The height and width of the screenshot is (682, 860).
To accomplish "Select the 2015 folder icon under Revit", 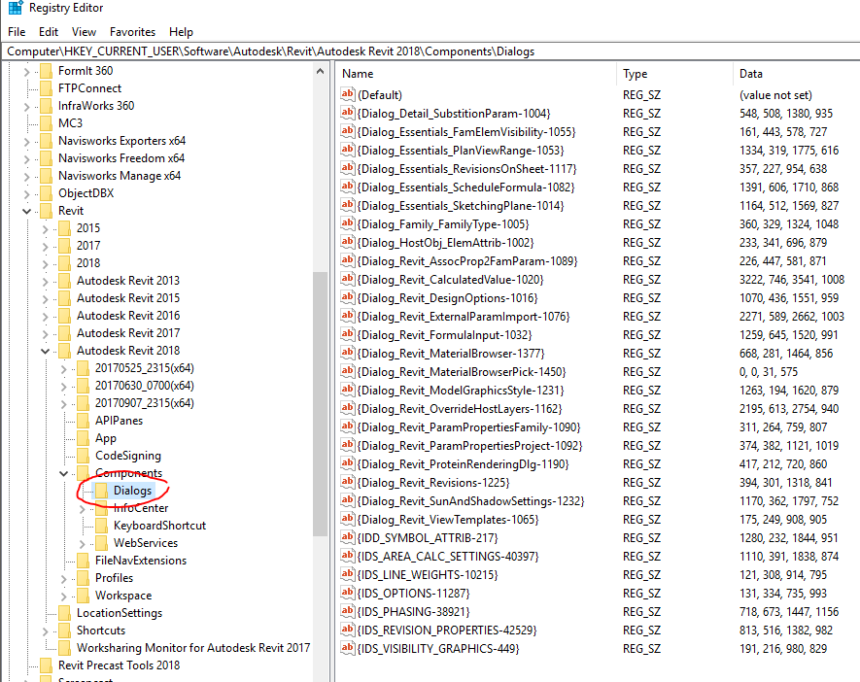I will (65, 228).
